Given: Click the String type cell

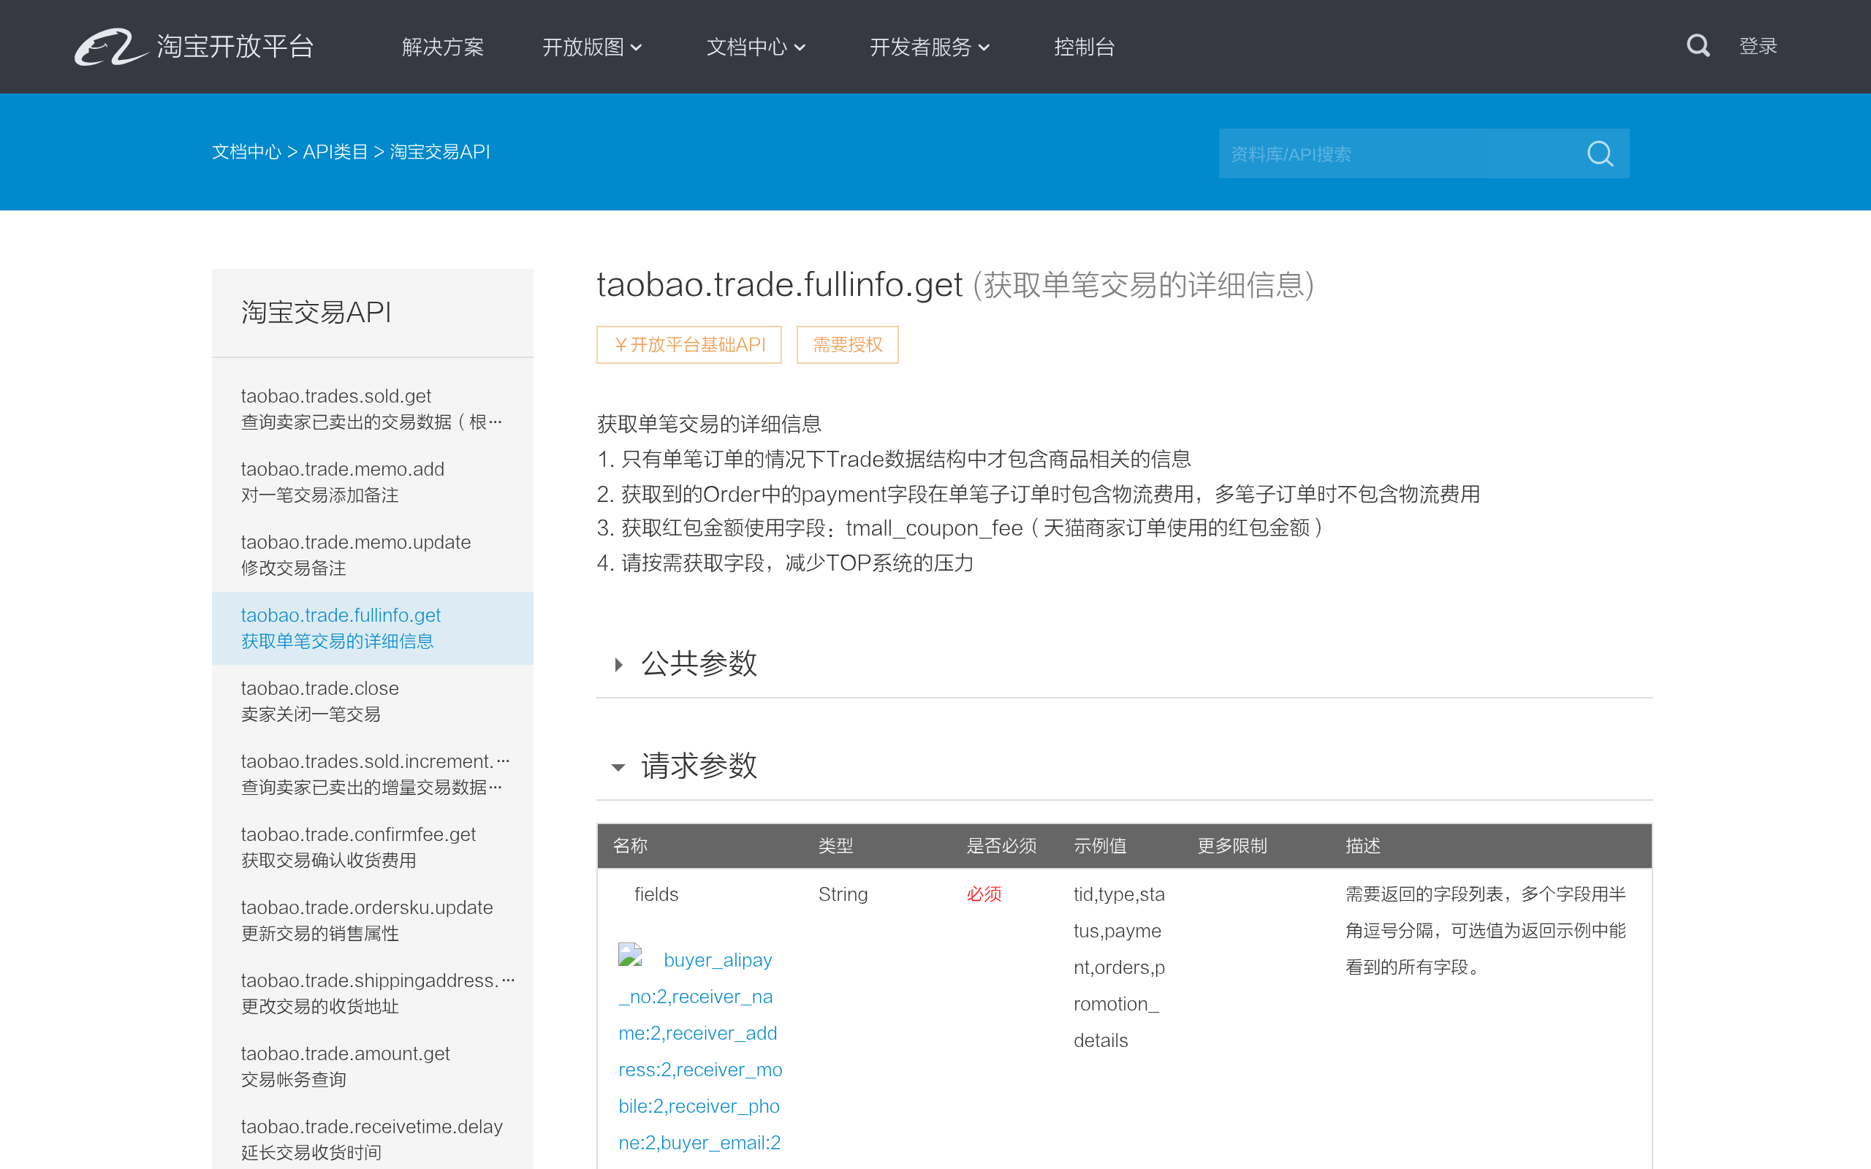Looking at the screenshot, I should pos(843,894).
